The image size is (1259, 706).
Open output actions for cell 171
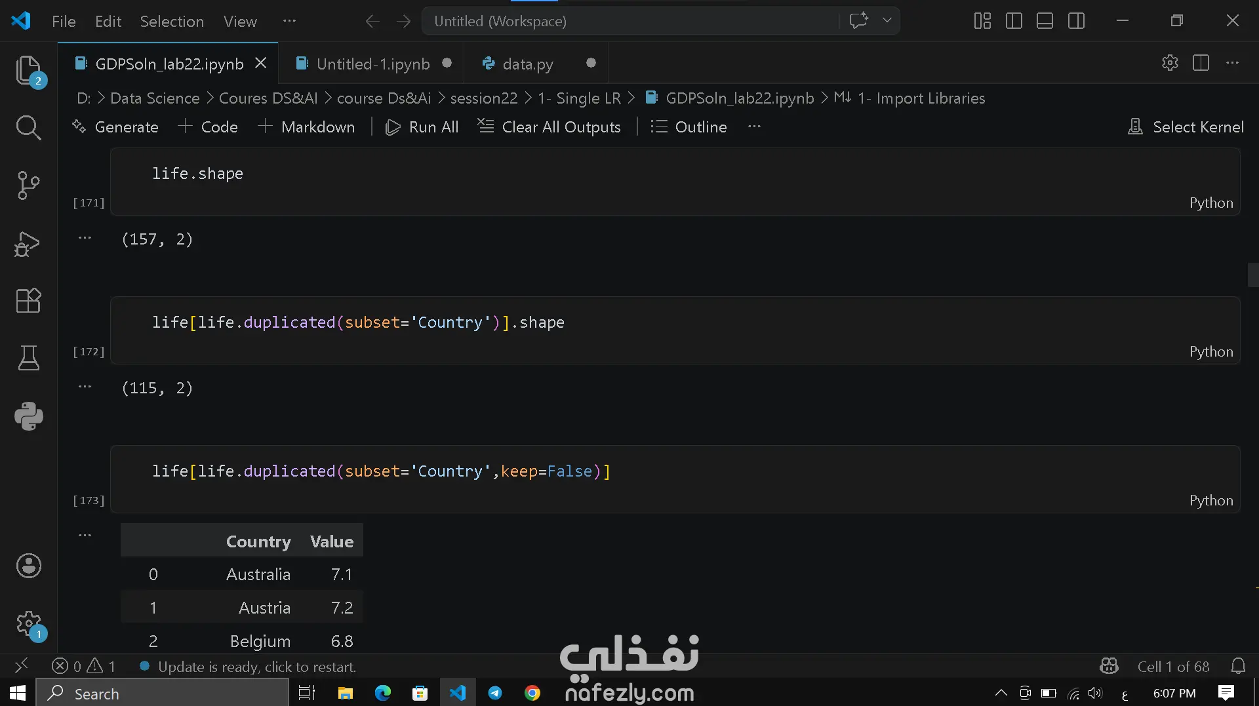[85, 238]
